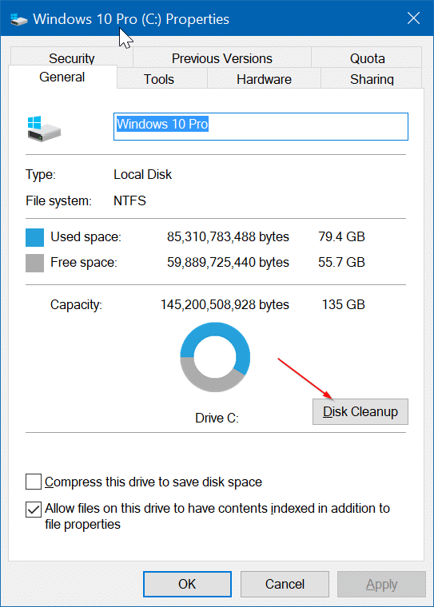Click the Apply button
This screenshot has height=607, width=434.
pos(382,584)
